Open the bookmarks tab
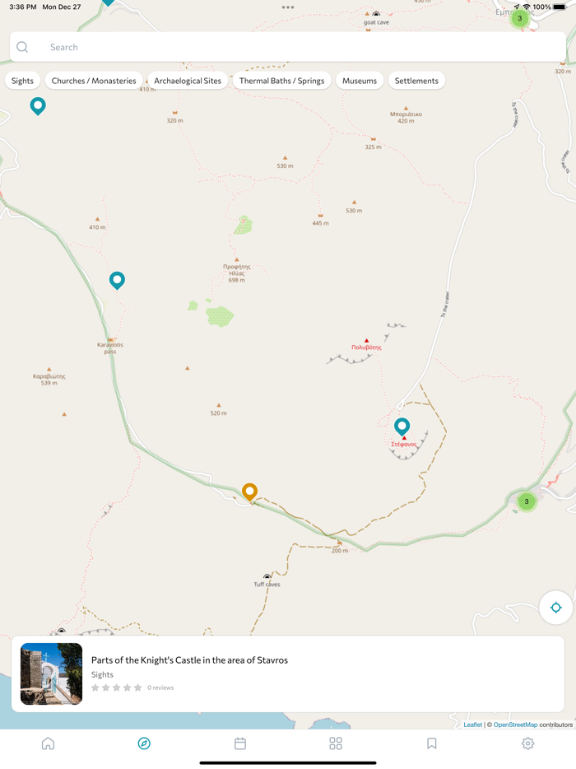The image size is (576, 769). point(432,743)
